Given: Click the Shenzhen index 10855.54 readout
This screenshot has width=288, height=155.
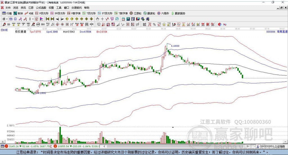Looking at the screenshot, I should (63, 146).
